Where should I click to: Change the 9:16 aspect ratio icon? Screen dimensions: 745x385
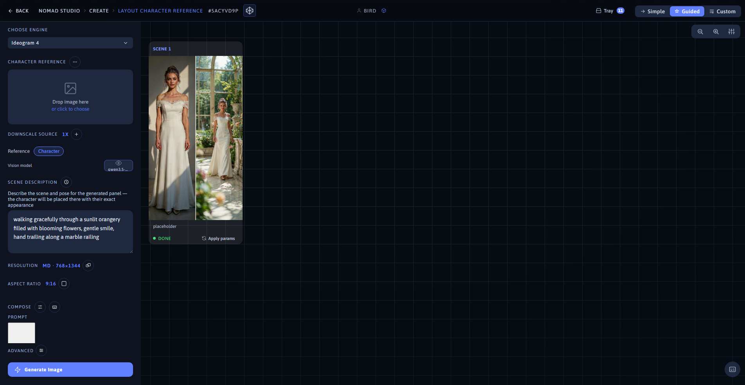click(64, 284)
